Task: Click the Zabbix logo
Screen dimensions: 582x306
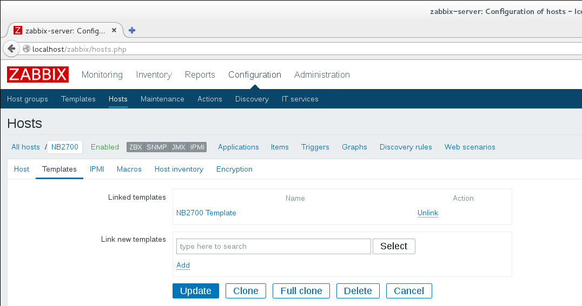Action: click(x=38, y=74)
